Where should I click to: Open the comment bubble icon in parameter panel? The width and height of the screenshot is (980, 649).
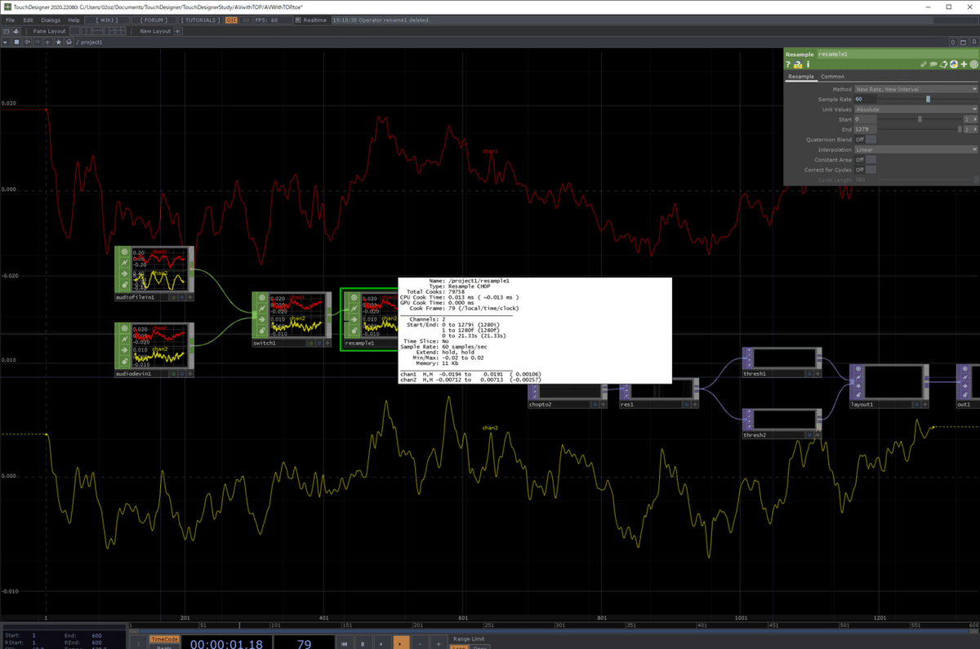[x=933, y=64]
